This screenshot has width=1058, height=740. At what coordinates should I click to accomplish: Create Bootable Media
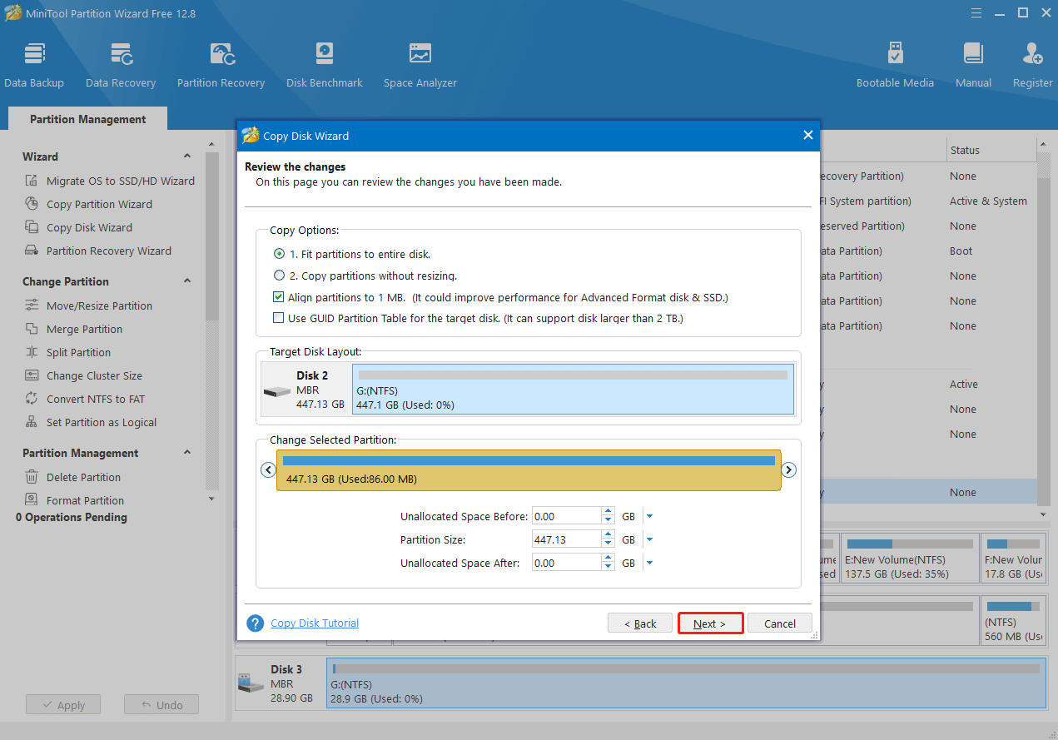[895, 65]
